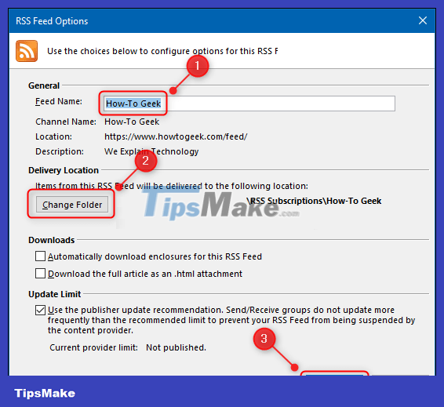Click the Current provider limit label

pos(93,347)
